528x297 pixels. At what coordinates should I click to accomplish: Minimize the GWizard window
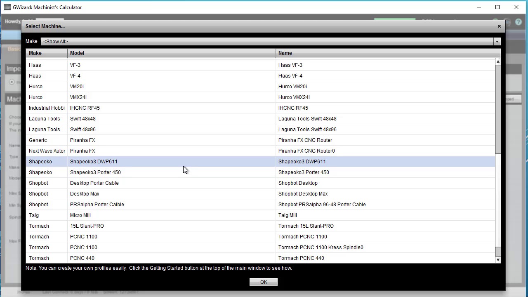[x=479, y=7]
